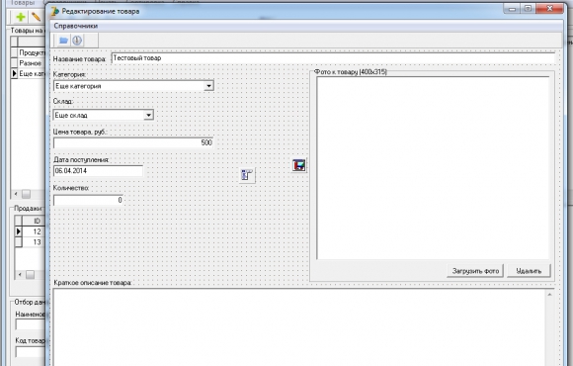Click the Цена товара price field
The width and height of the screenshot is (573, 366).
coord(133,142)
